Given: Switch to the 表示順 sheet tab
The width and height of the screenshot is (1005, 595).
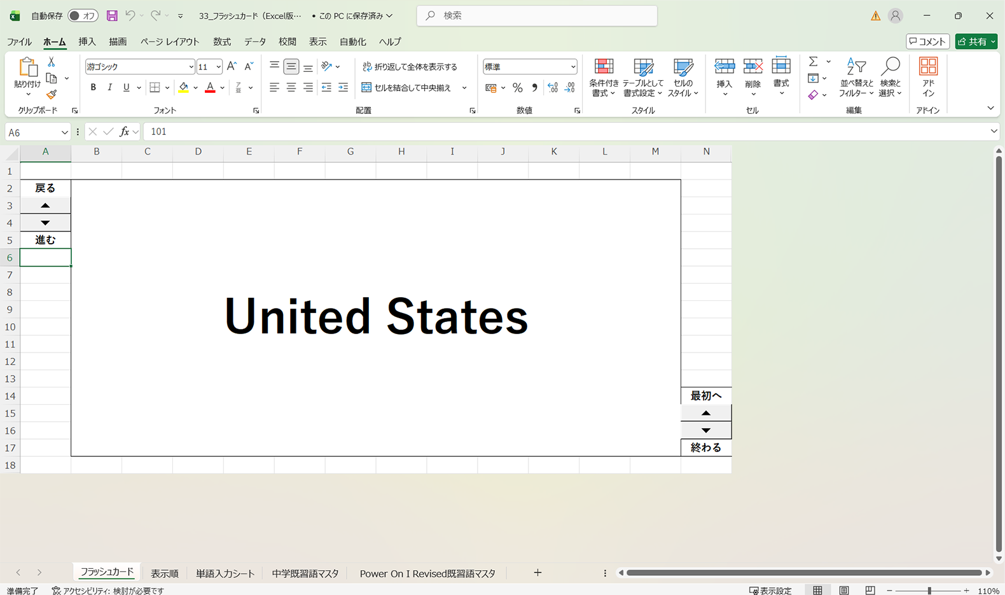Looking at the screenshot, I should (x=164, y=573).
